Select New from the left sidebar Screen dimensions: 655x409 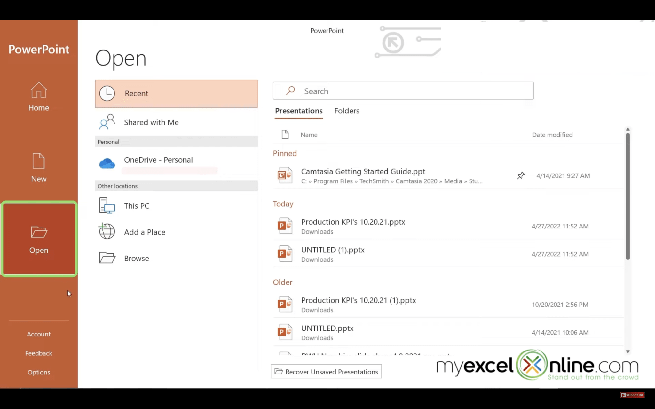(x=38, y=167)
